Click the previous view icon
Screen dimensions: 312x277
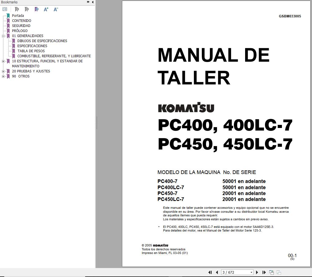[272, 272]
